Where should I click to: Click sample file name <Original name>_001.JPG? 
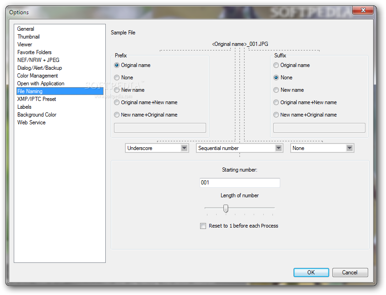click(240, 44)
